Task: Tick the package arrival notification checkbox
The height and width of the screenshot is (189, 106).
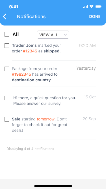Action: (x=7, y=69)
